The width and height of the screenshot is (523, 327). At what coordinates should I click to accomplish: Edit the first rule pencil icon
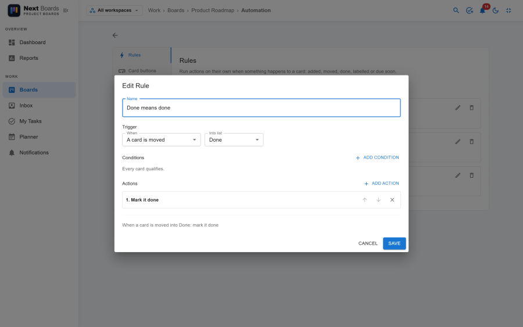tap(458, 107)
